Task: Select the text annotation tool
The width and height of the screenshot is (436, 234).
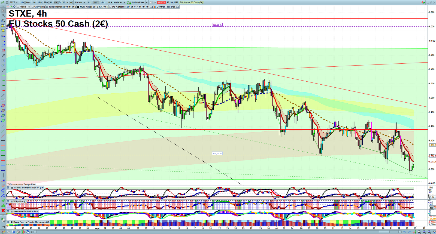Action: pyautogui.click(x=3, y=60)
